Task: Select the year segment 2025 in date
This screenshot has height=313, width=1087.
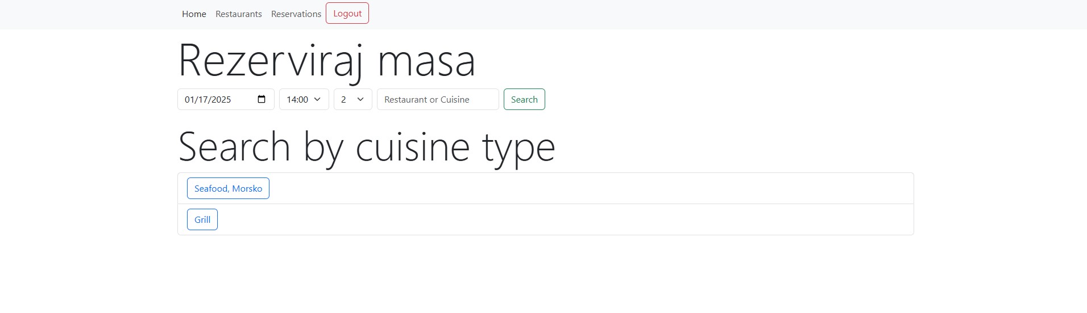Action: [x=221, y=99]
